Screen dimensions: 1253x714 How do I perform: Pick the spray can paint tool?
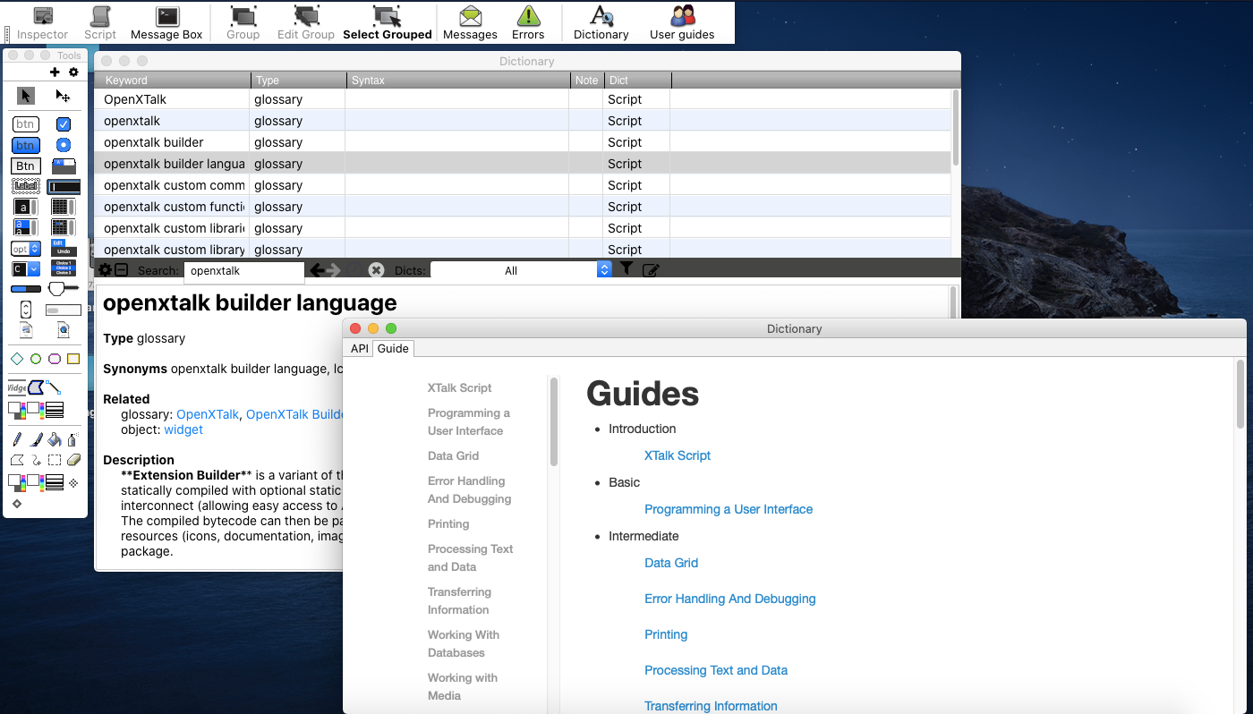(x=73, y=439)
